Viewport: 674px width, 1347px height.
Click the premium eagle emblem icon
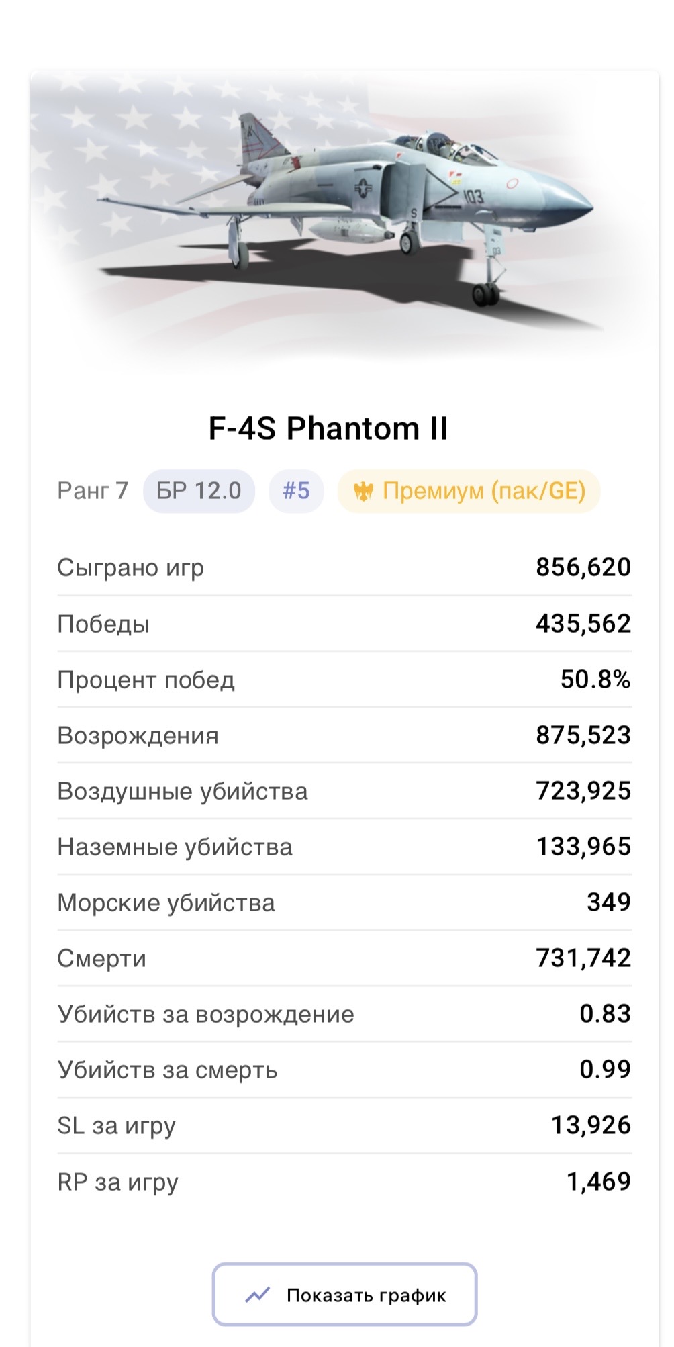(x=363, y=492)
